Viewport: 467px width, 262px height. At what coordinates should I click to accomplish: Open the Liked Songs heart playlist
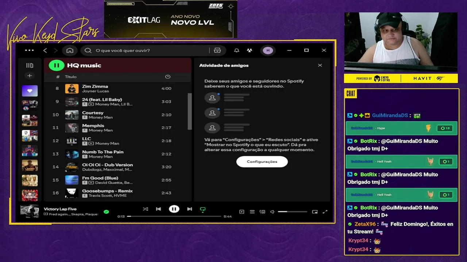click(x=30, y=91)
